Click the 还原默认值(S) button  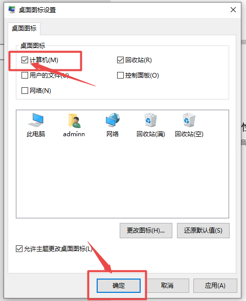pyautogui.click(x=203, y=231)
